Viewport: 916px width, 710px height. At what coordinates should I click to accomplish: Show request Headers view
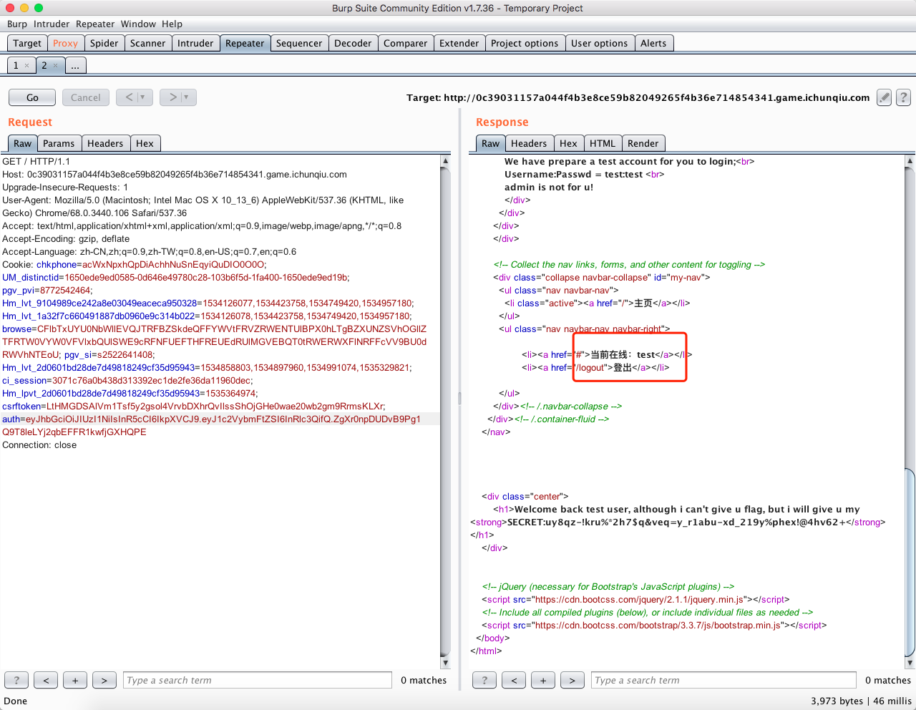105,143
